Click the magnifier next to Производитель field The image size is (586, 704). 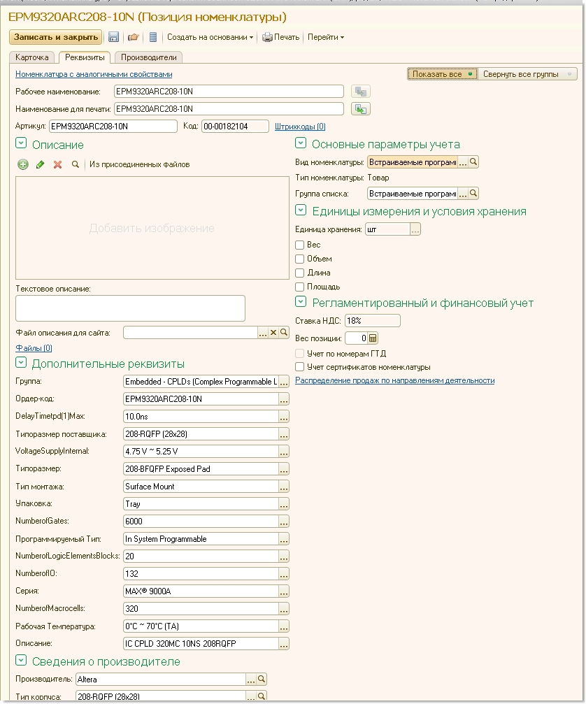coord(262,679)
